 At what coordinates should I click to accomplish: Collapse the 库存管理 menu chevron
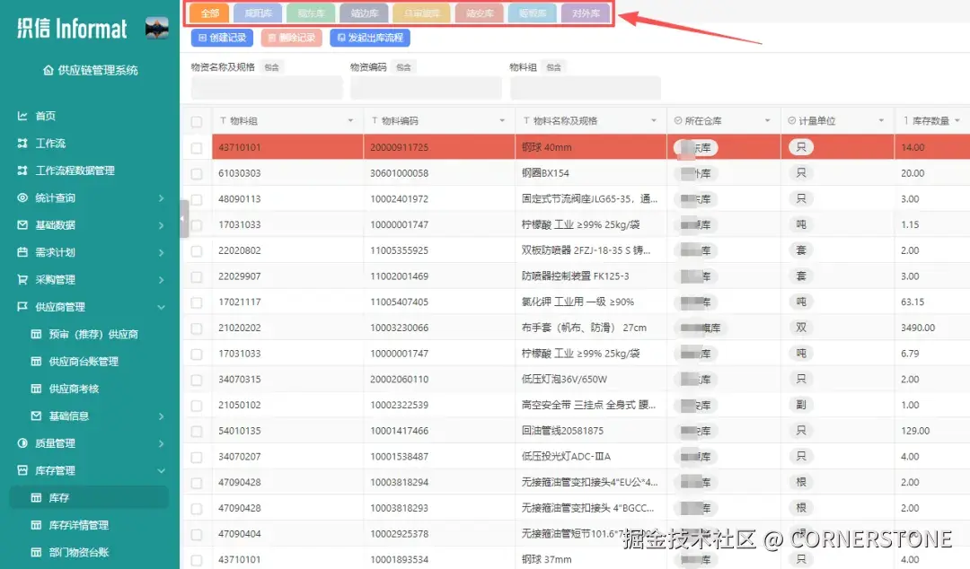(x=161, y=470)
